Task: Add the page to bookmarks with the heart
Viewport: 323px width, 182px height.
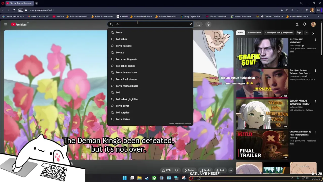Action: tap(297, 10)
